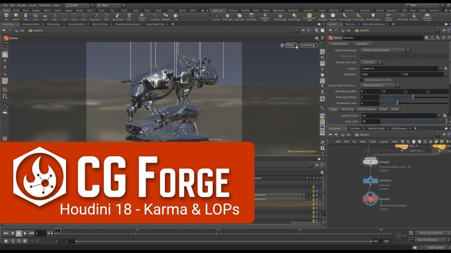Select the File shelf tool
Screen dimensions: 451x253
[x=176, y=17]
